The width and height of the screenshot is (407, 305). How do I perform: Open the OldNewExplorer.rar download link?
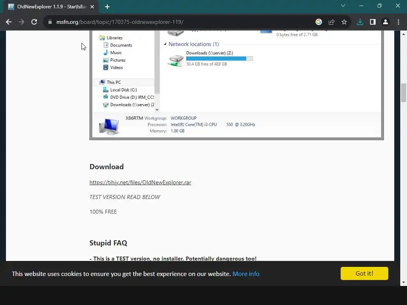(x=140, y=182)
